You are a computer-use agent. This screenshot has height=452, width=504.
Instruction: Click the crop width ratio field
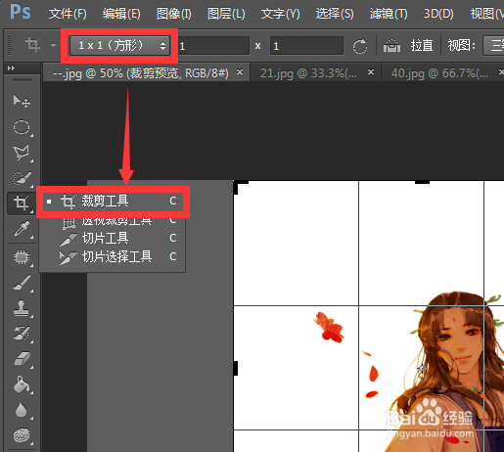tap(214, 46)
